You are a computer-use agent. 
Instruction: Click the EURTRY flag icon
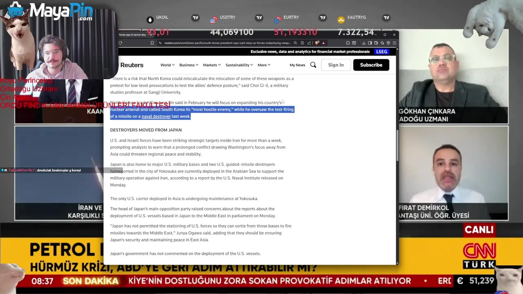coord(277,20)
